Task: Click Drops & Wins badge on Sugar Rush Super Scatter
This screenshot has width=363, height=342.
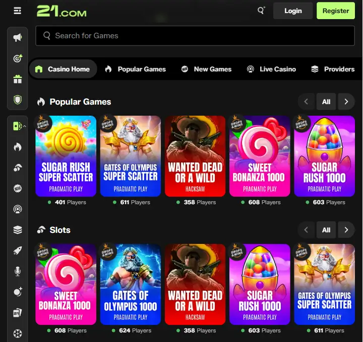Action: click(43, 124)
